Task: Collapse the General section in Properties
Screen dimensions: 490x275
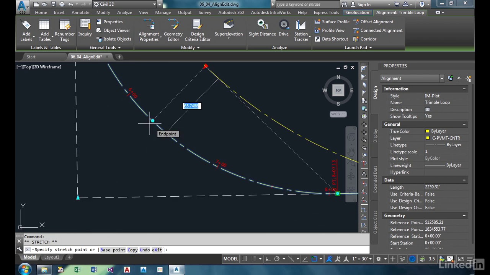Action: click(x=464, y=124)
